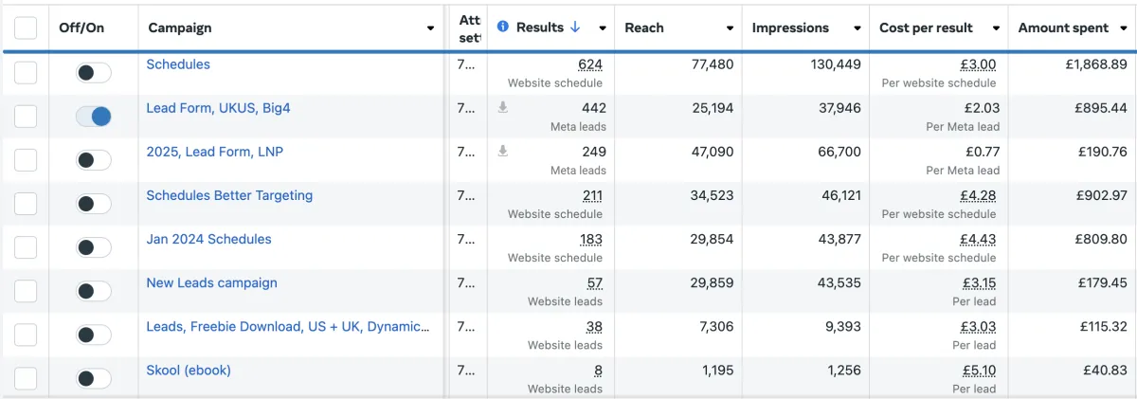Click download icon in 2025, Lead Form, LNP row

point(503,152)
